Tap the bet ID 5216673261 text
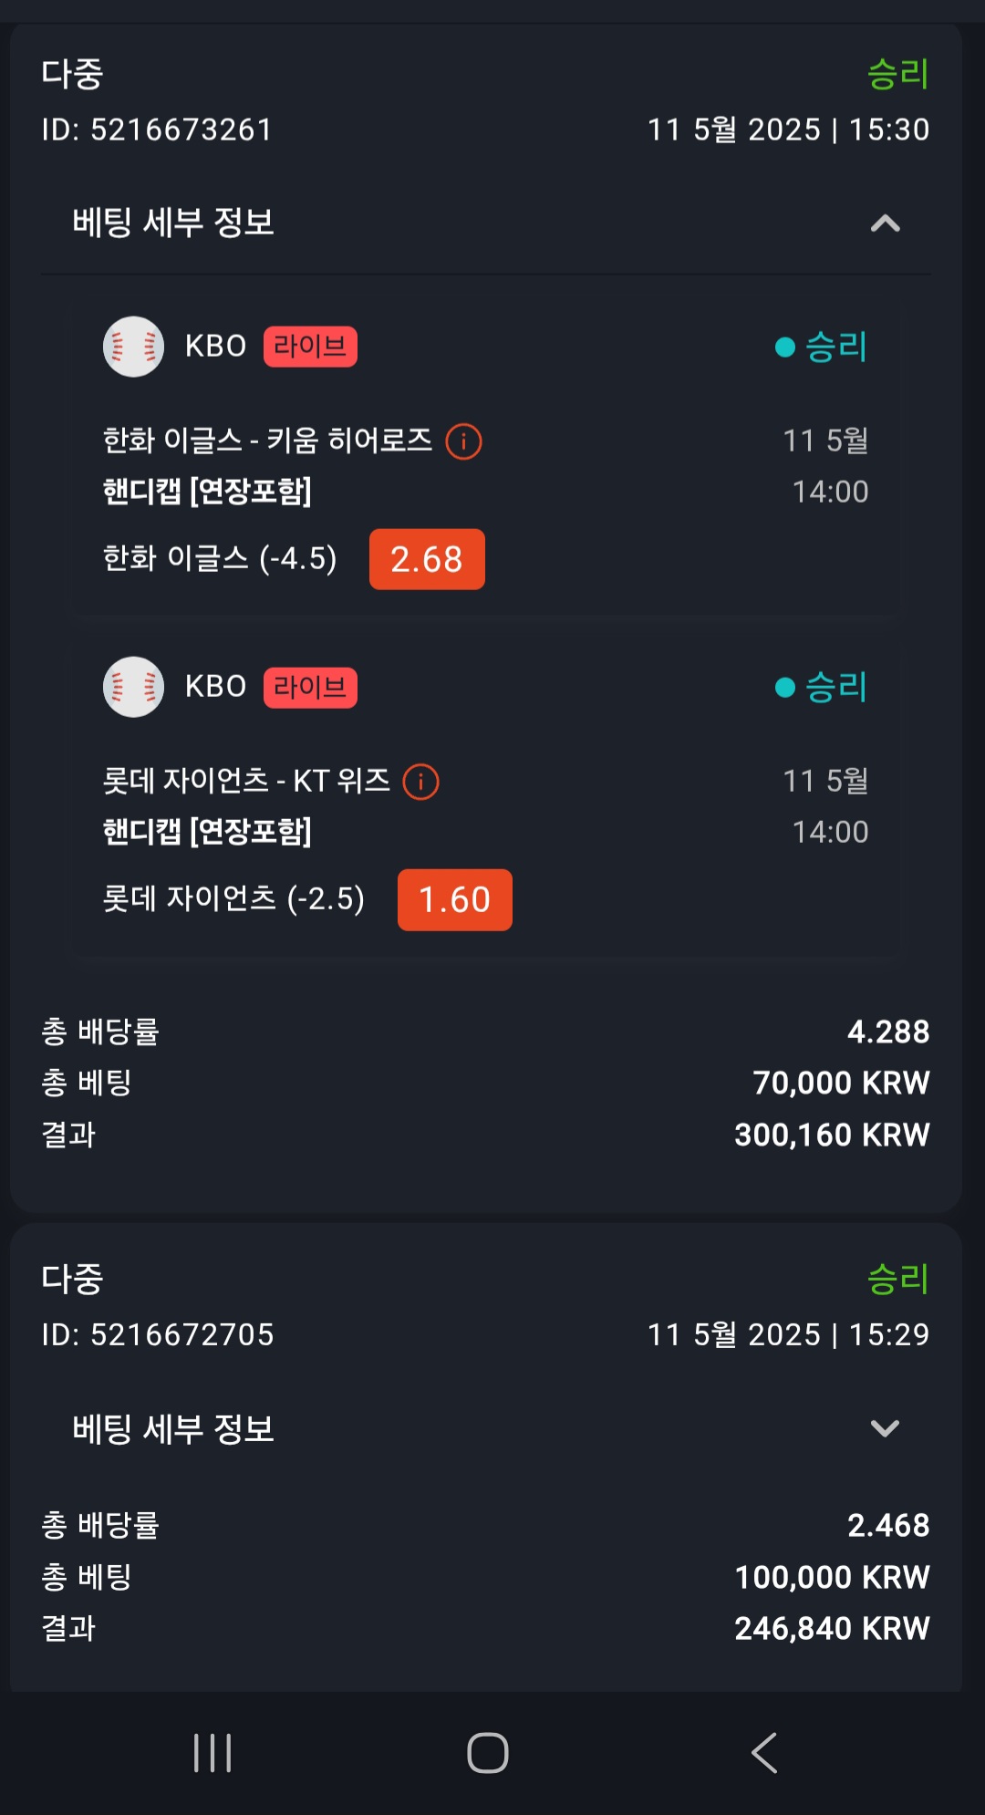This screenshot has height=1815, width=985. [x=157, y=130]
